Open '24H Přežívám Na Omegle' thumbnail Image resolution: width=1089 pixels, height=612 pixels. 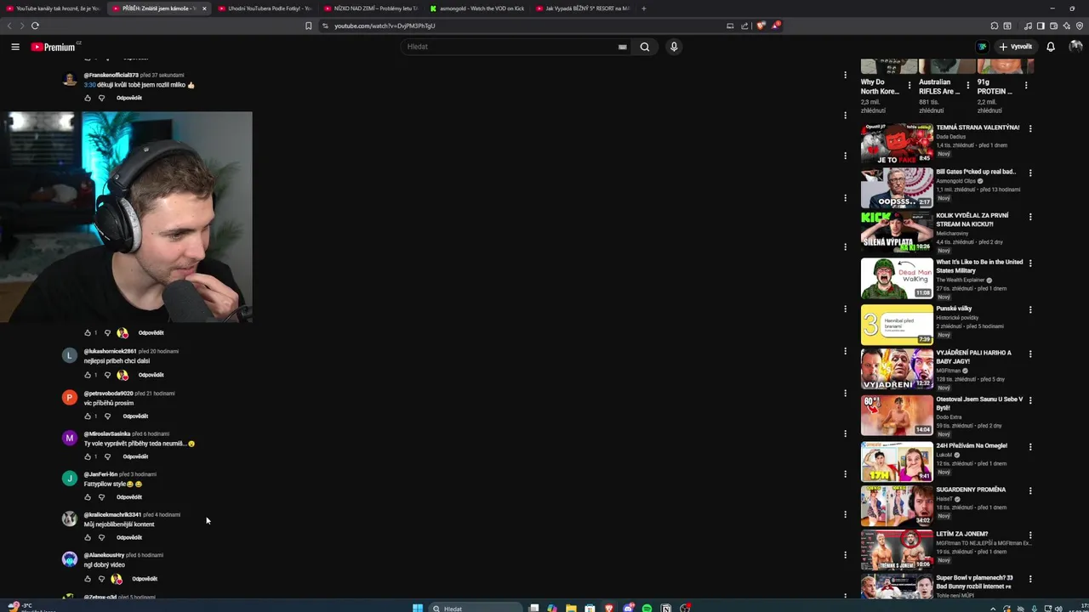click(x=897, y=462)
